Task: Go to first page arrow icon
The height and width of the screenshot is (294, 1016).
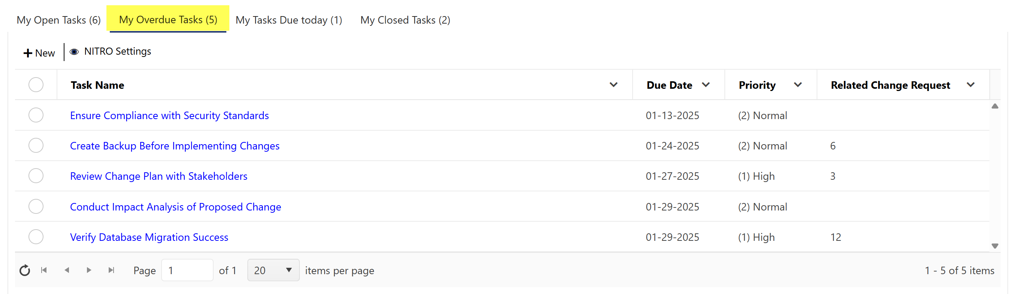Action: tap(44, 270)
